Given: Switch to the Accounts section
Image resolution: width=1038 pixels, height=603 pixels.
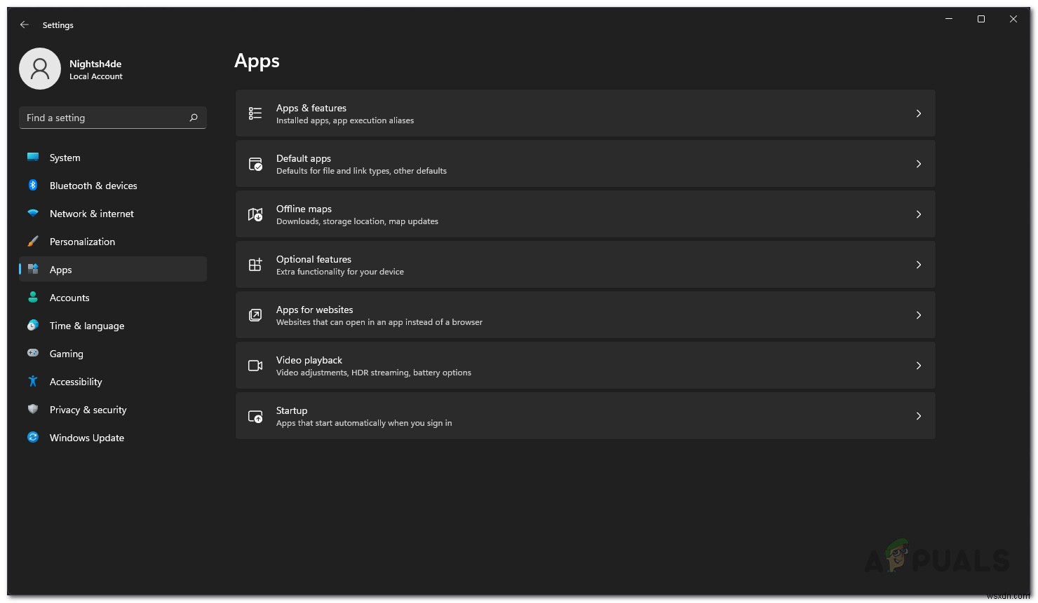Looking at the screenshot, I should coord(69,298).
